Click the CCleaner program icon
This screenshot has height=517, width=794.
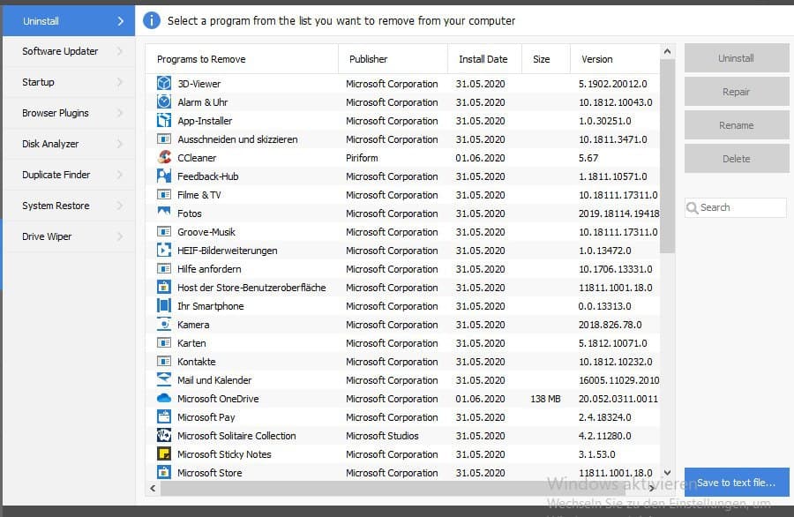163,158
